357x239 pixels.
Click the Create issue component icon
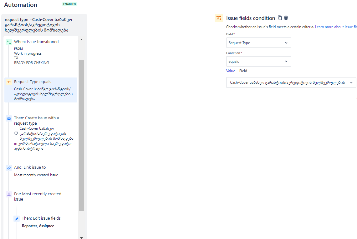(x=8, y=118)
